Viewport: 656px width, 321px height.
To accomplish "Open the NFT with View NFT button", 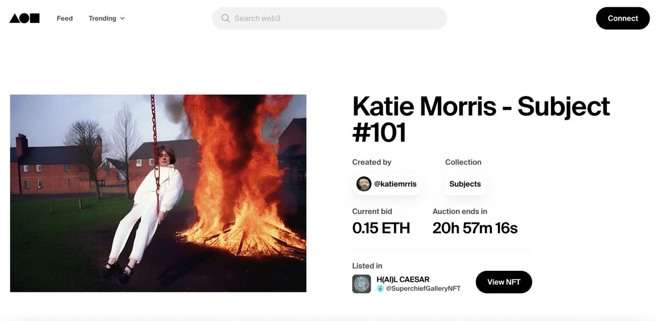I will pos(503,282).
